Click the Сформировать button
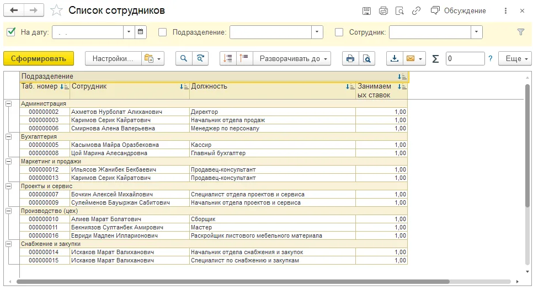The height and width of the screenshot is (291, 533). (39, 59)
